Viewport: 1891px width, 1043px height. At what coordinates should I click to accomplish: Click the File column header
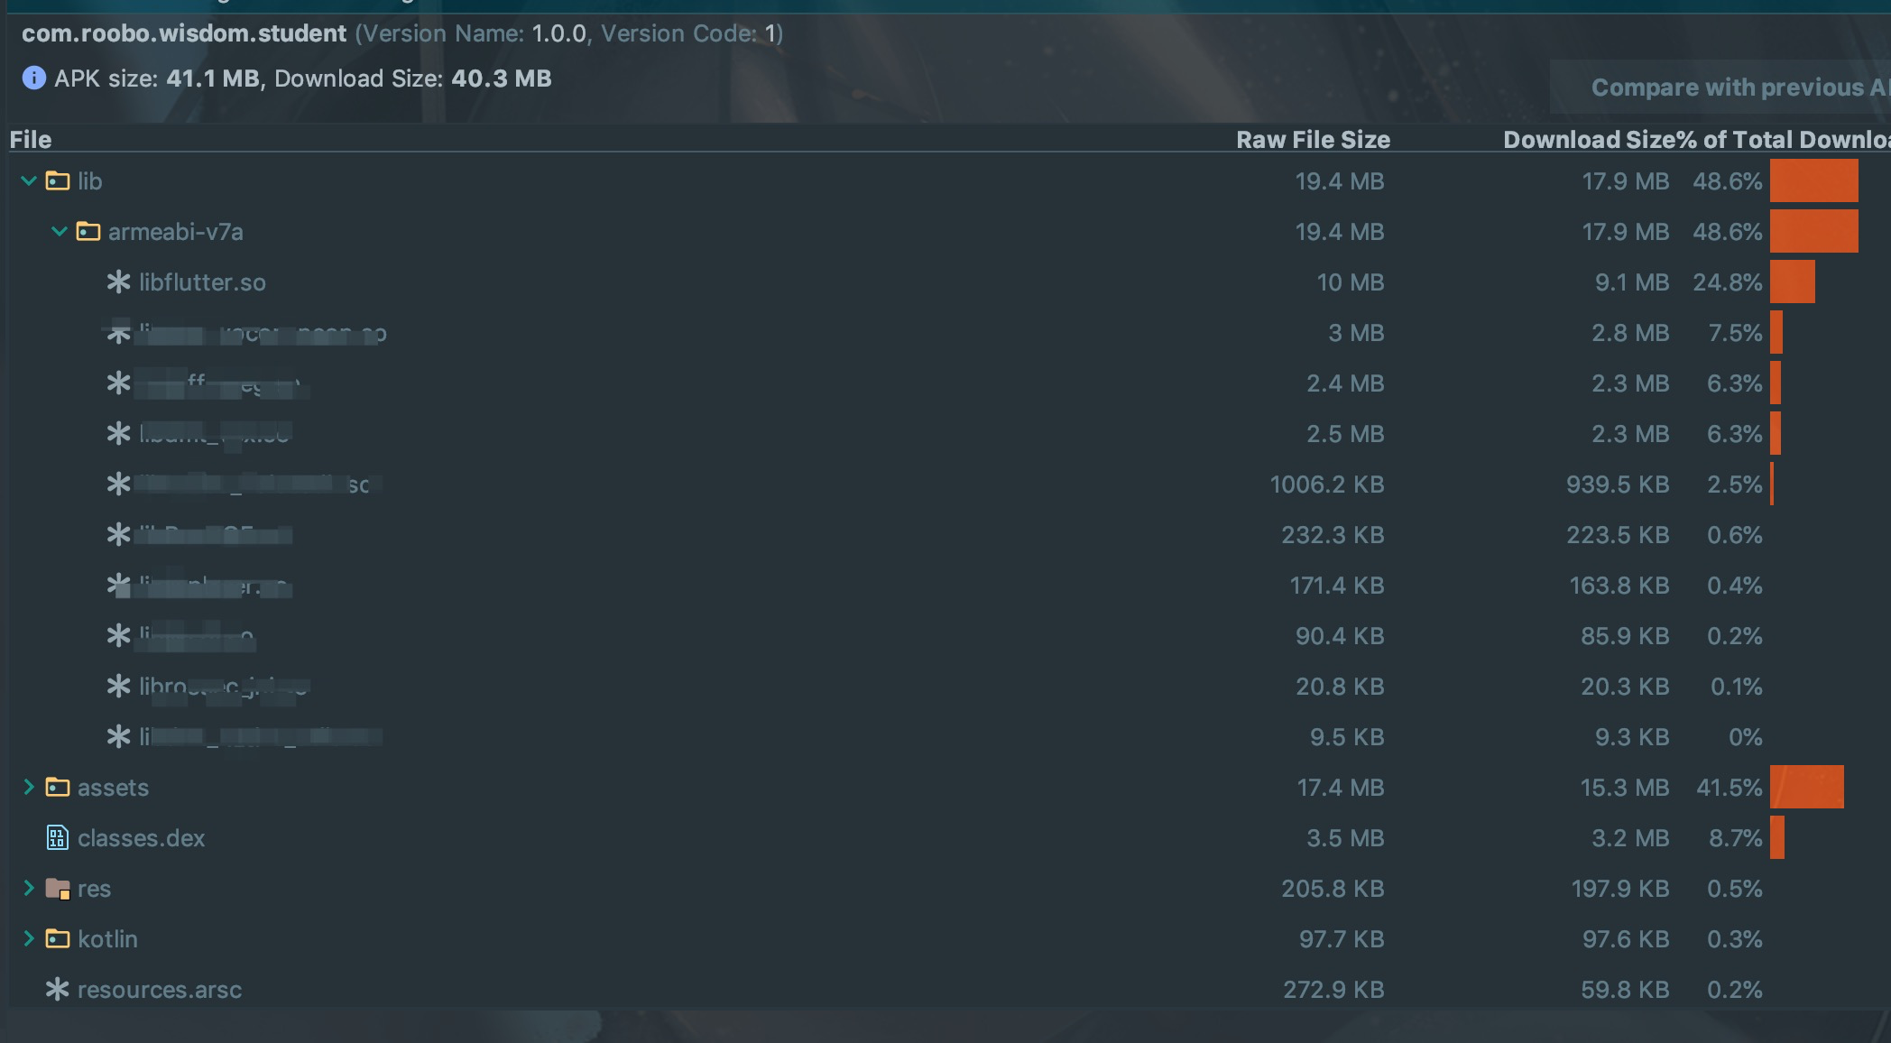(31, 140)
